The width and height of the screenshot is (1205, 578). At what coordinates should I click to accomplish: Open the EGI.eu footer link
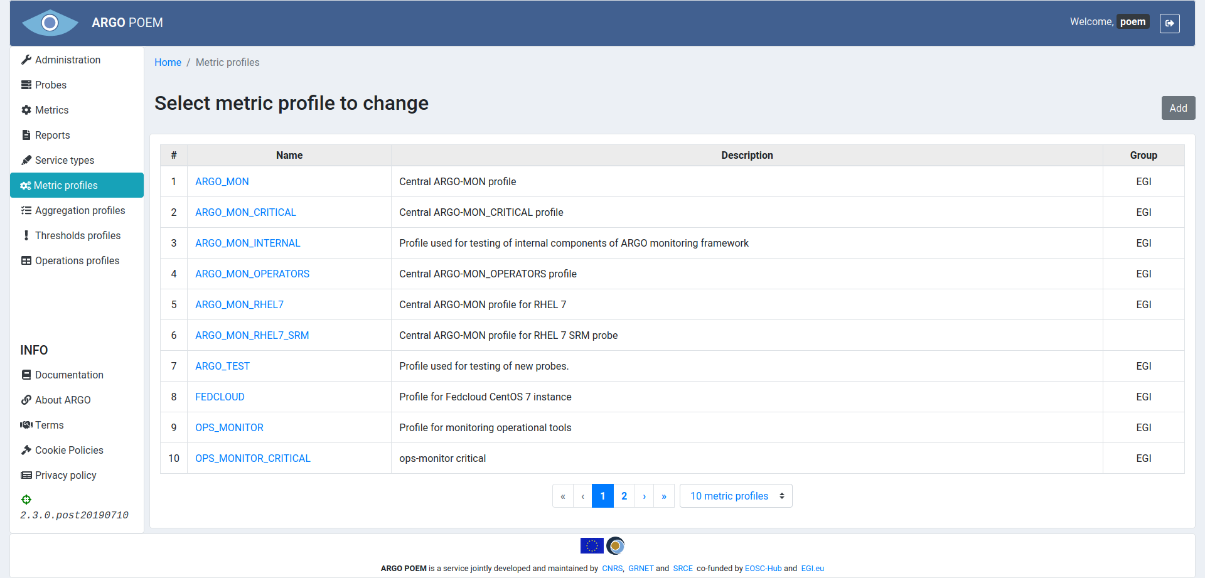(812, 569)
